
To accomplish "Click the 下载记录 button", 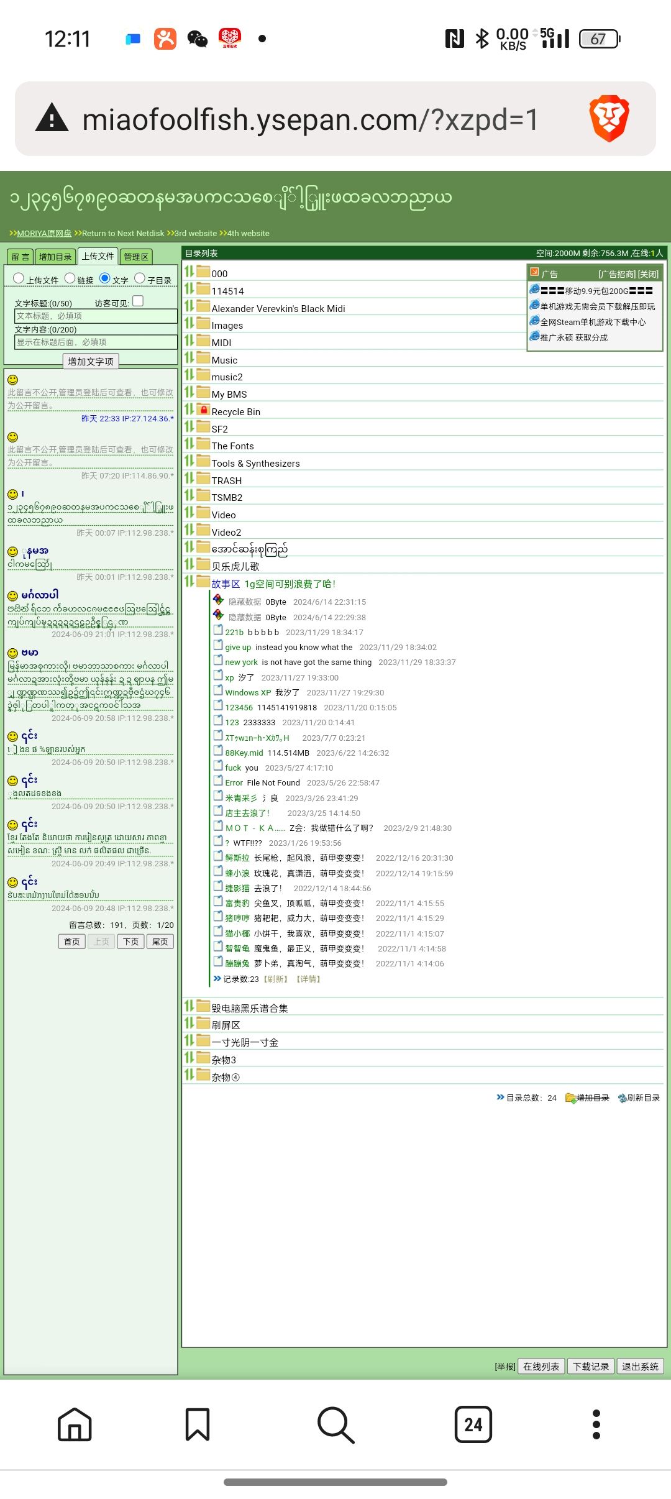I will tap(590, 1366).
